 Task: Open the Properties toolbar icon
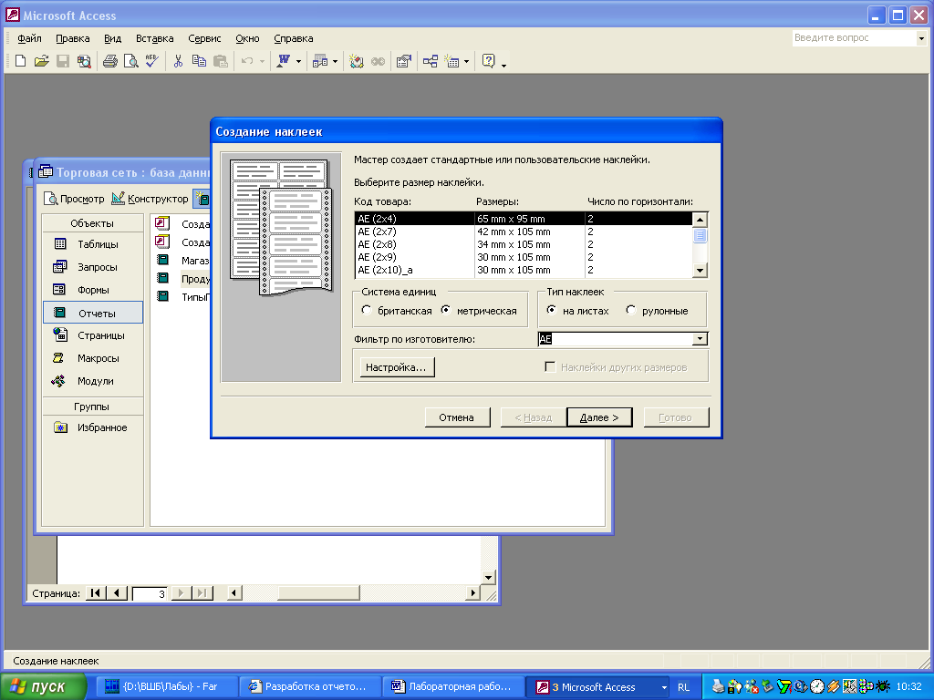click(404, 61)
